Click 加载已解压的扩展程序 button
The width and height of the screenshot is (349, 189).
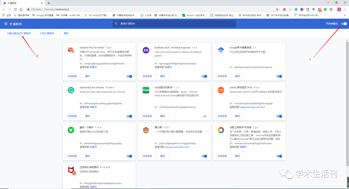(x=19, y=33)
